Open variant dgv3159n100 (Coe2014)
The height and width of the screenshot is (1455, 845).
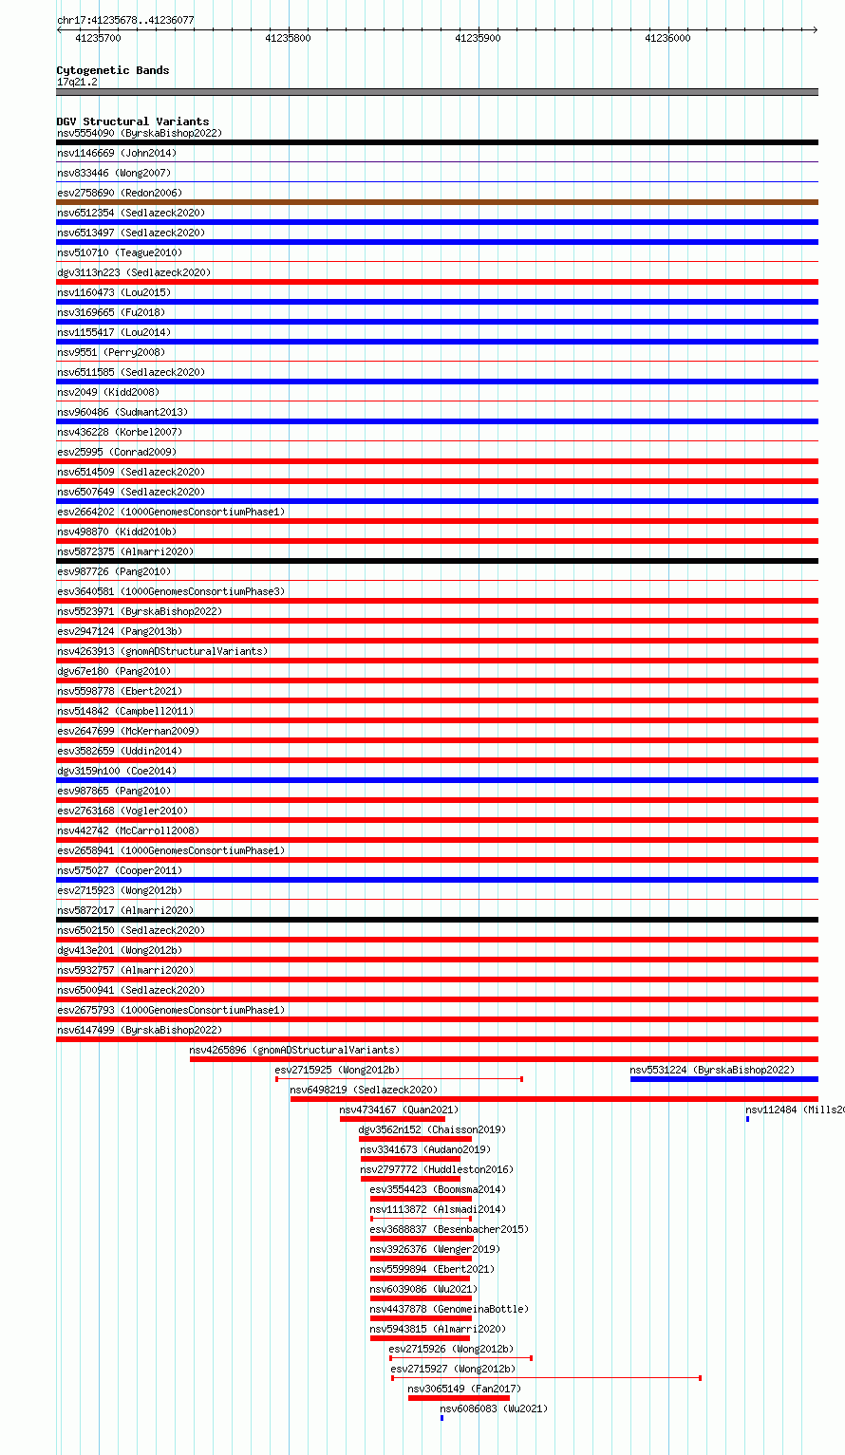(x=117, y=771)
